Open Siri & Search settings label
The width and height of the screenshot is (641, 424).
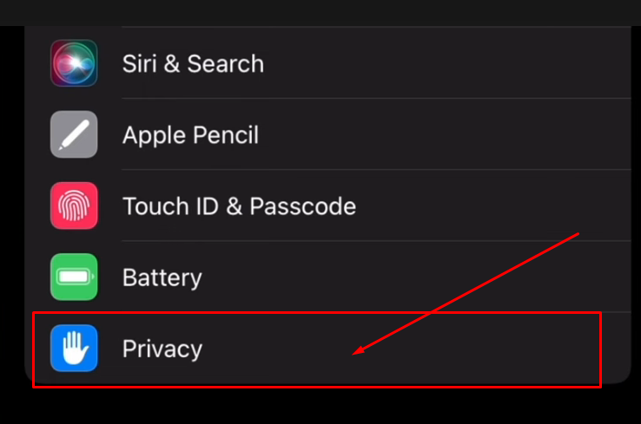[193, 64]
